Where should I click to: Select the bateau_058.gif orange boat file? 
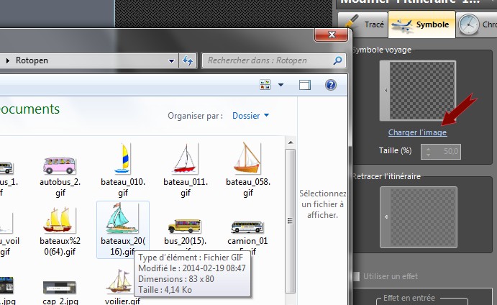pyautogui.click(x=248, y=171)
